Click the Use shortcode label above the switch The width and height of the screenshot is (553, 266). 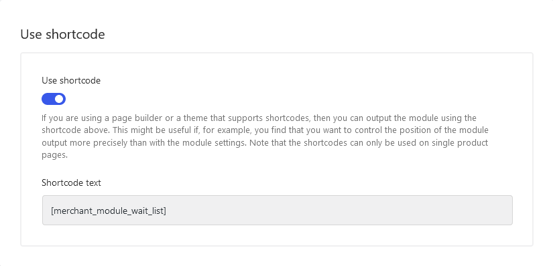(71, 81)
